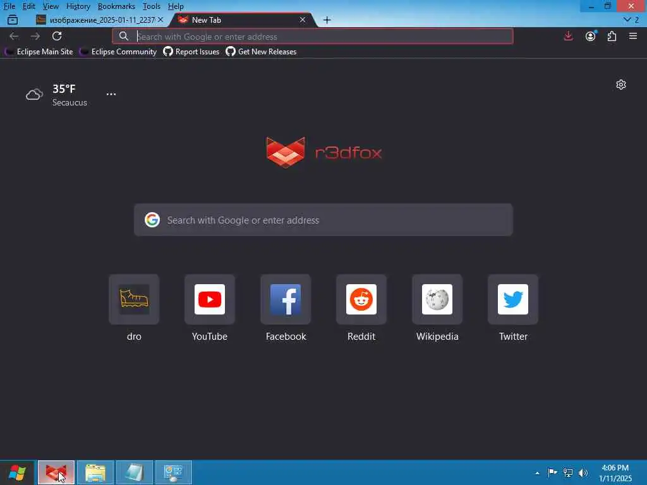Open the View menu

(x=51, y=6)
